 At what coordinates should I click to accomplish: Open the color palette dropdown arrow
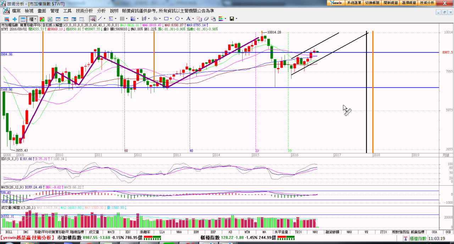pos(225,19)
